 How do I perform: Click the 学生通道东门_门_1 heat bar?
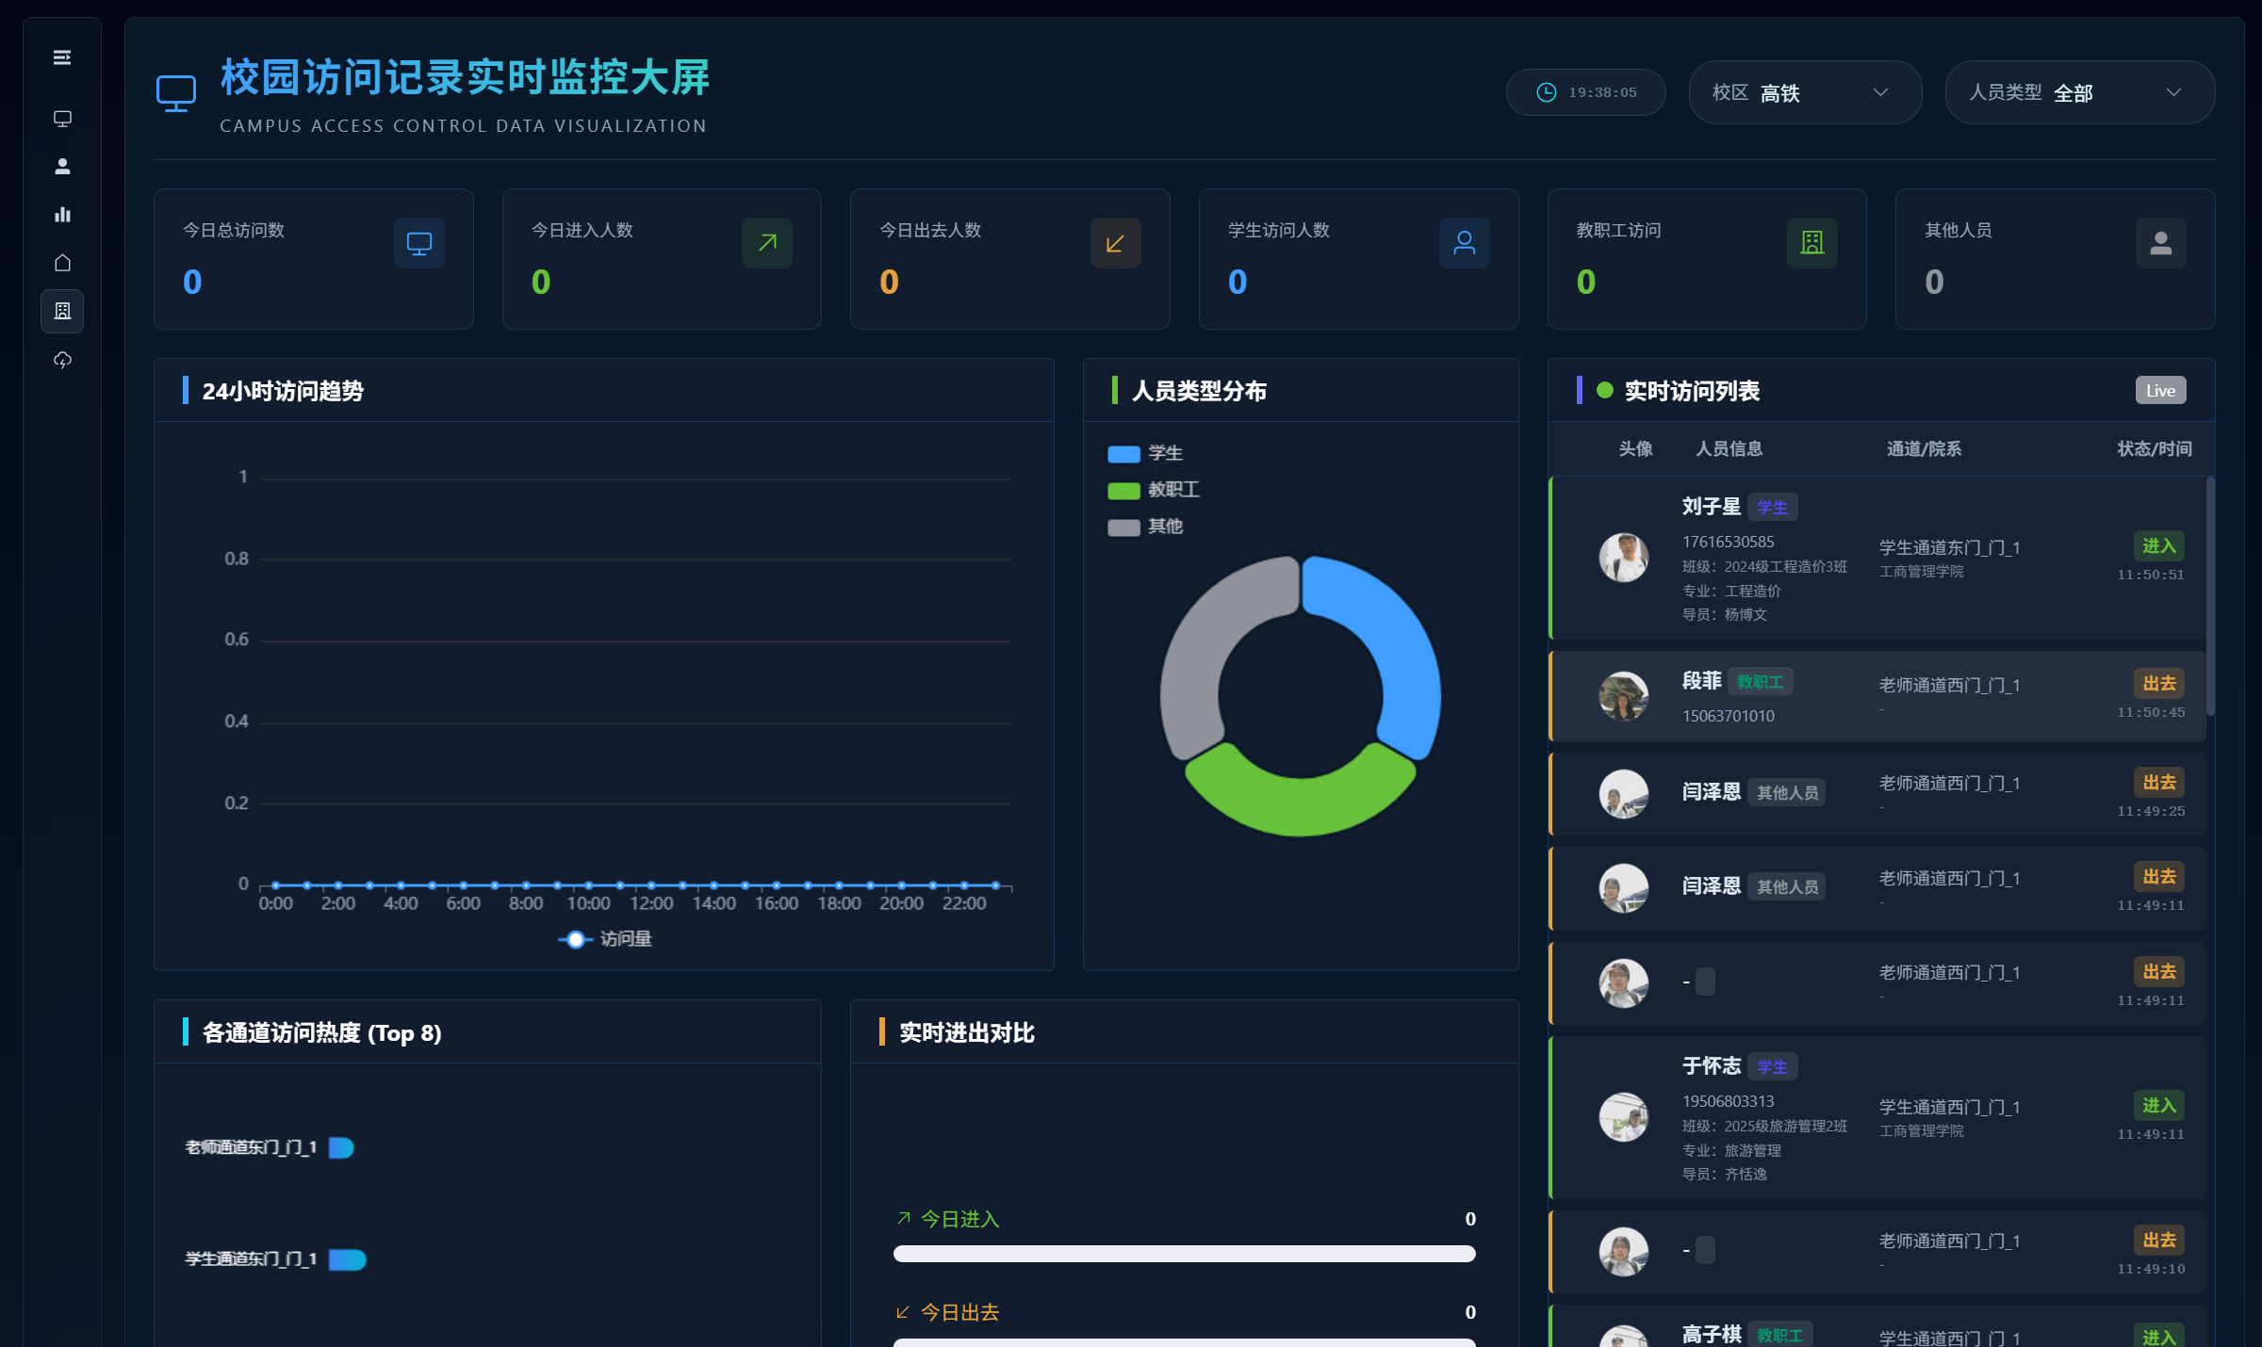pos(347,1259)
